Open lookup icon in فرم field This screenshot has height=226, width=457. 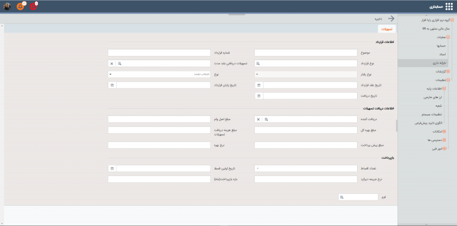click(342, 197)
